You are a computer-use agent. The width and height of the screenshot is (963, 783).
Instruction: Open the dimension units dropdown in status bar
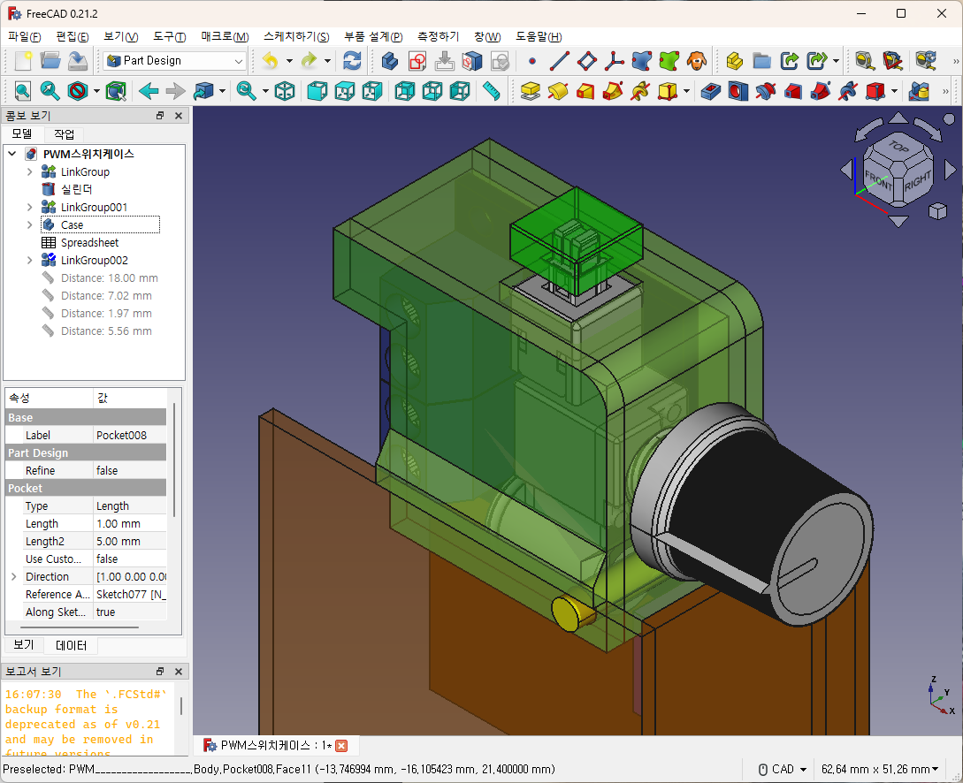880,770
